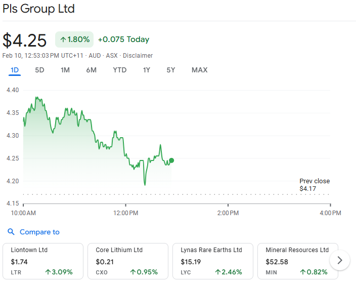This screenshot has width=356, height=285.
Task: Click the Compare to link
Action: pos(39,232)
